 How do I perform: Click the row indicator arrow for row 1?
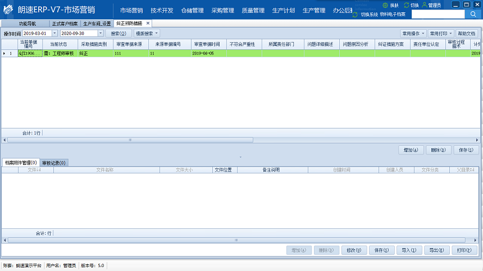coord(4,53)
